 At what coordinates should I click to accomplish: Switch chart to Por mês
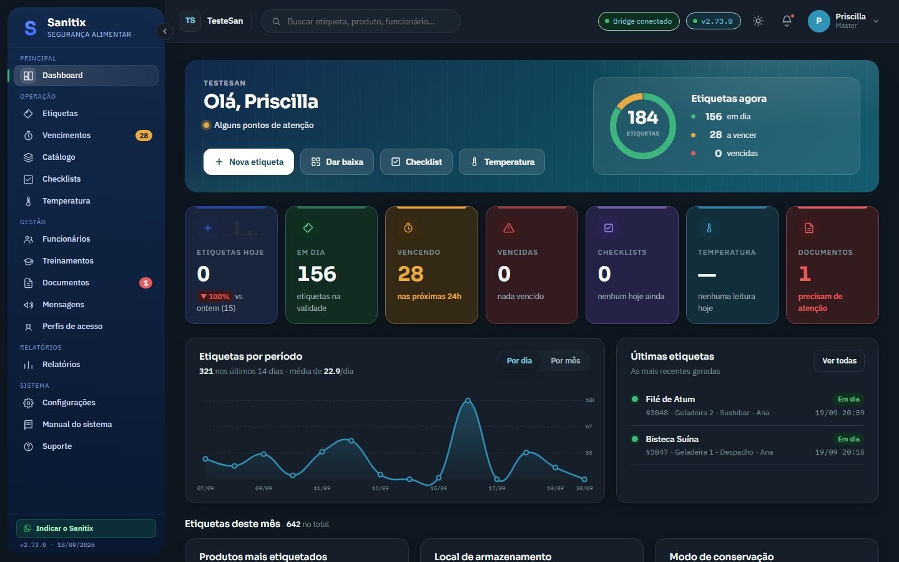point(565,361)
